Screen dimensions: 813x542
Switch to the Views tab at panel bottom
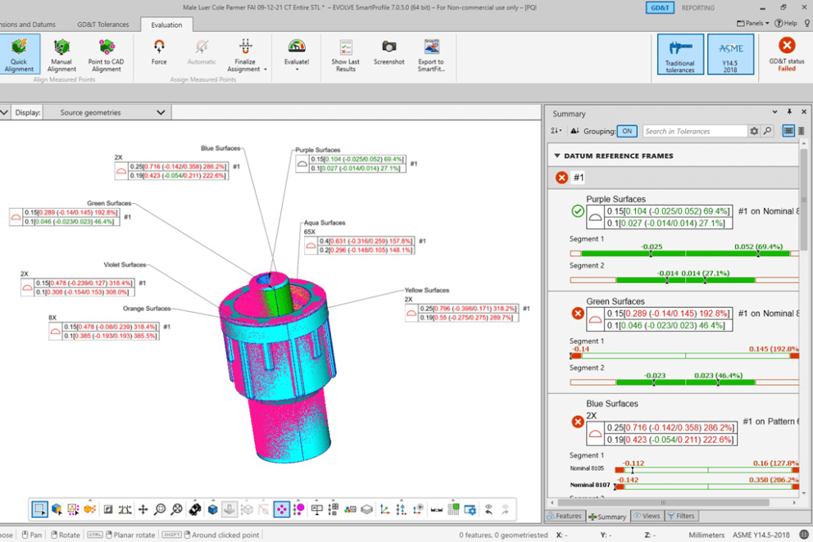click(647, 517)
